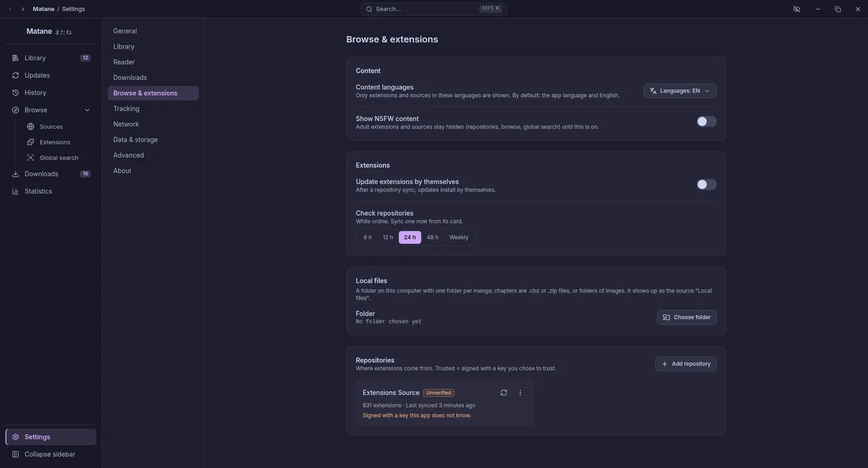Click the search magnifier icon
Viewport: 868px width, 468px height.
pos(369,9)
